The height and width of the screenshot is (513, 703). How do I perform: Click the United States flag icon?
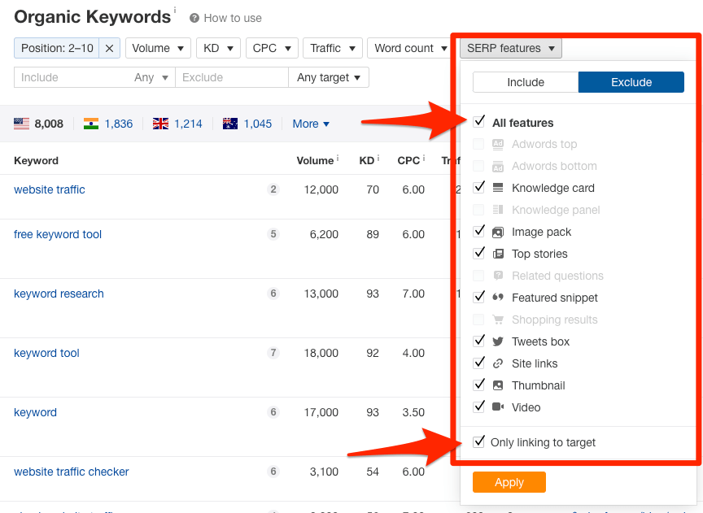pyautogui.click(x=21, y=124)
